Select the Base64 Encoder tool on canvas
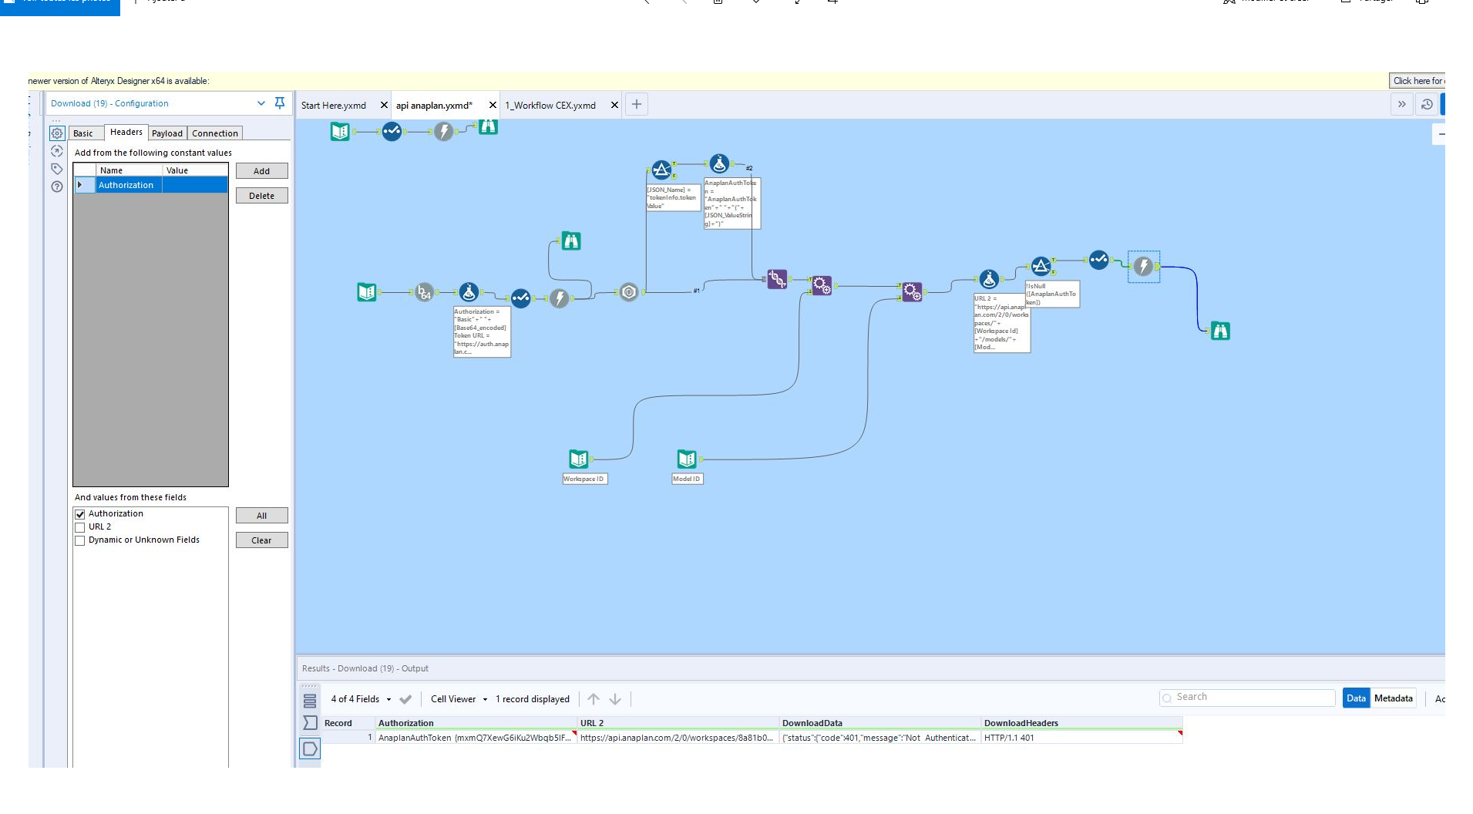1473x814 pixels. coord(424,292)
